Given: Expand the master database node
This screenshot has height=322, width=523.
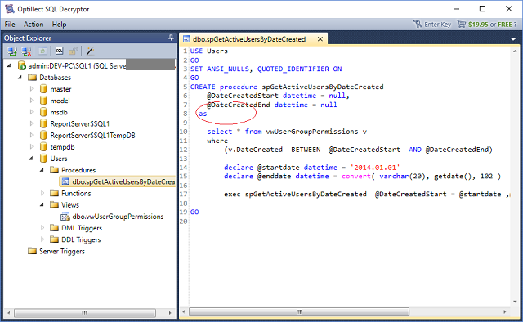Looking at the screenshot, I should (31, 89).
